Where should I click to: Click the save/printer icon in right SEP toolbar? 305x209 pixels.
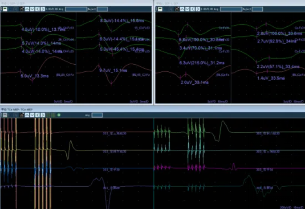177,9
